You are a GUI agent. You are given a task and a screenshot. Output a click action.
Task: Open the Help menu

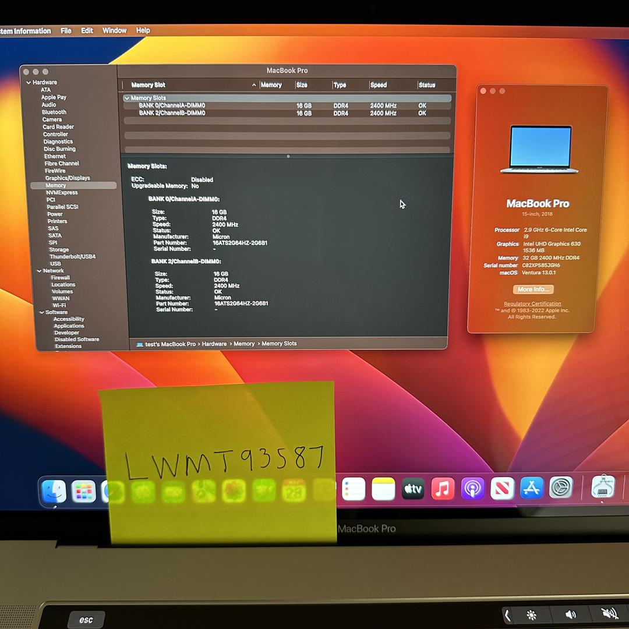coord(143,30)
